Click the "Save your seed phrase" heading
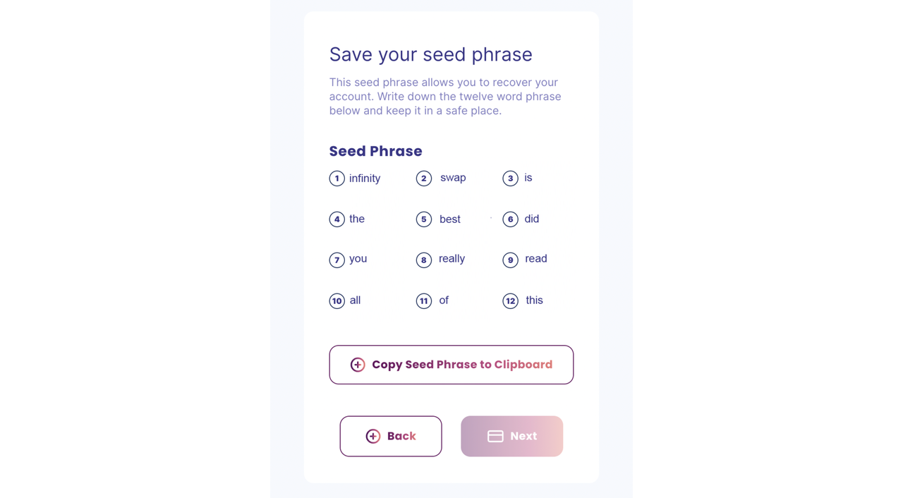903x498 pixels. pyautogui.click(x=431, y=54)
